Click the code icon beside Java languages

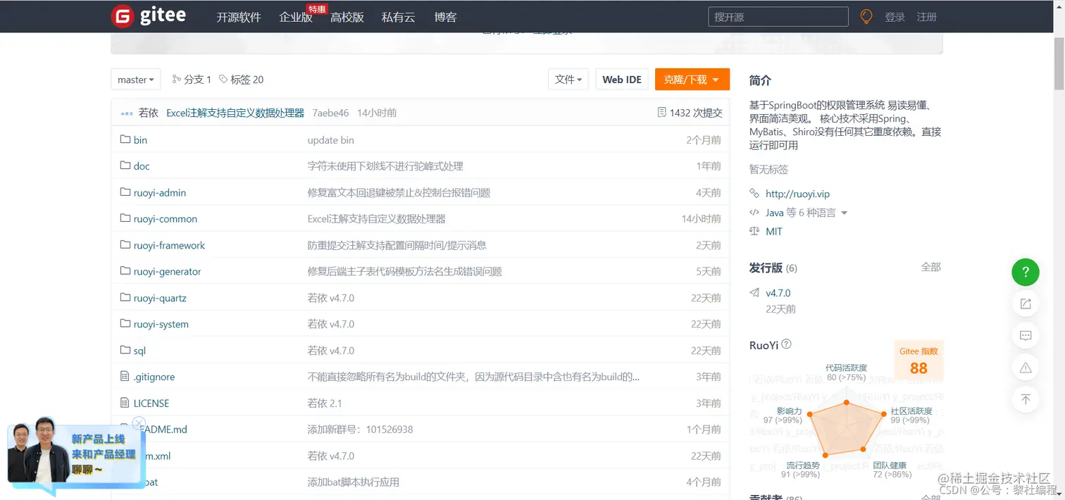click(754, 212)
